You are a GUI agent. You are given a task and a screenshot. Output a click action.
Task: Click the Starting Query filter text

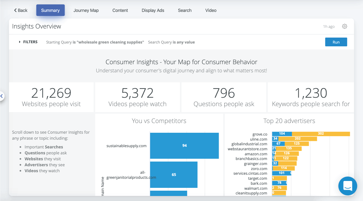pos(95,42)
